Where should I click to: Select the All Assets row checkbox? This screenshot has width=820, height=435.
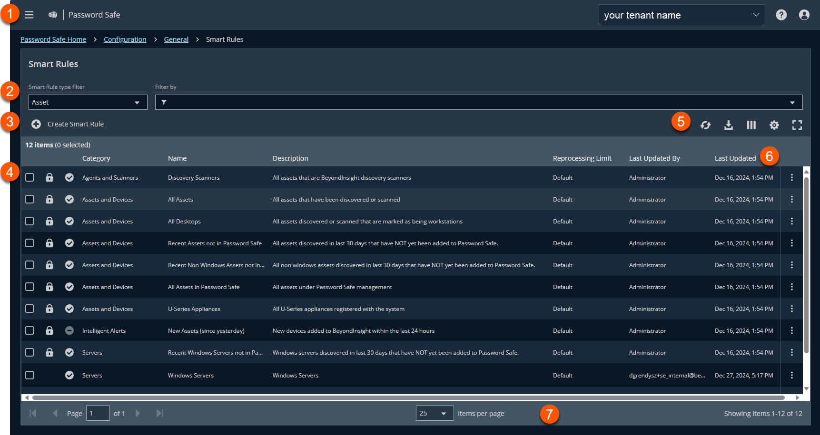[x=30, y=199]
